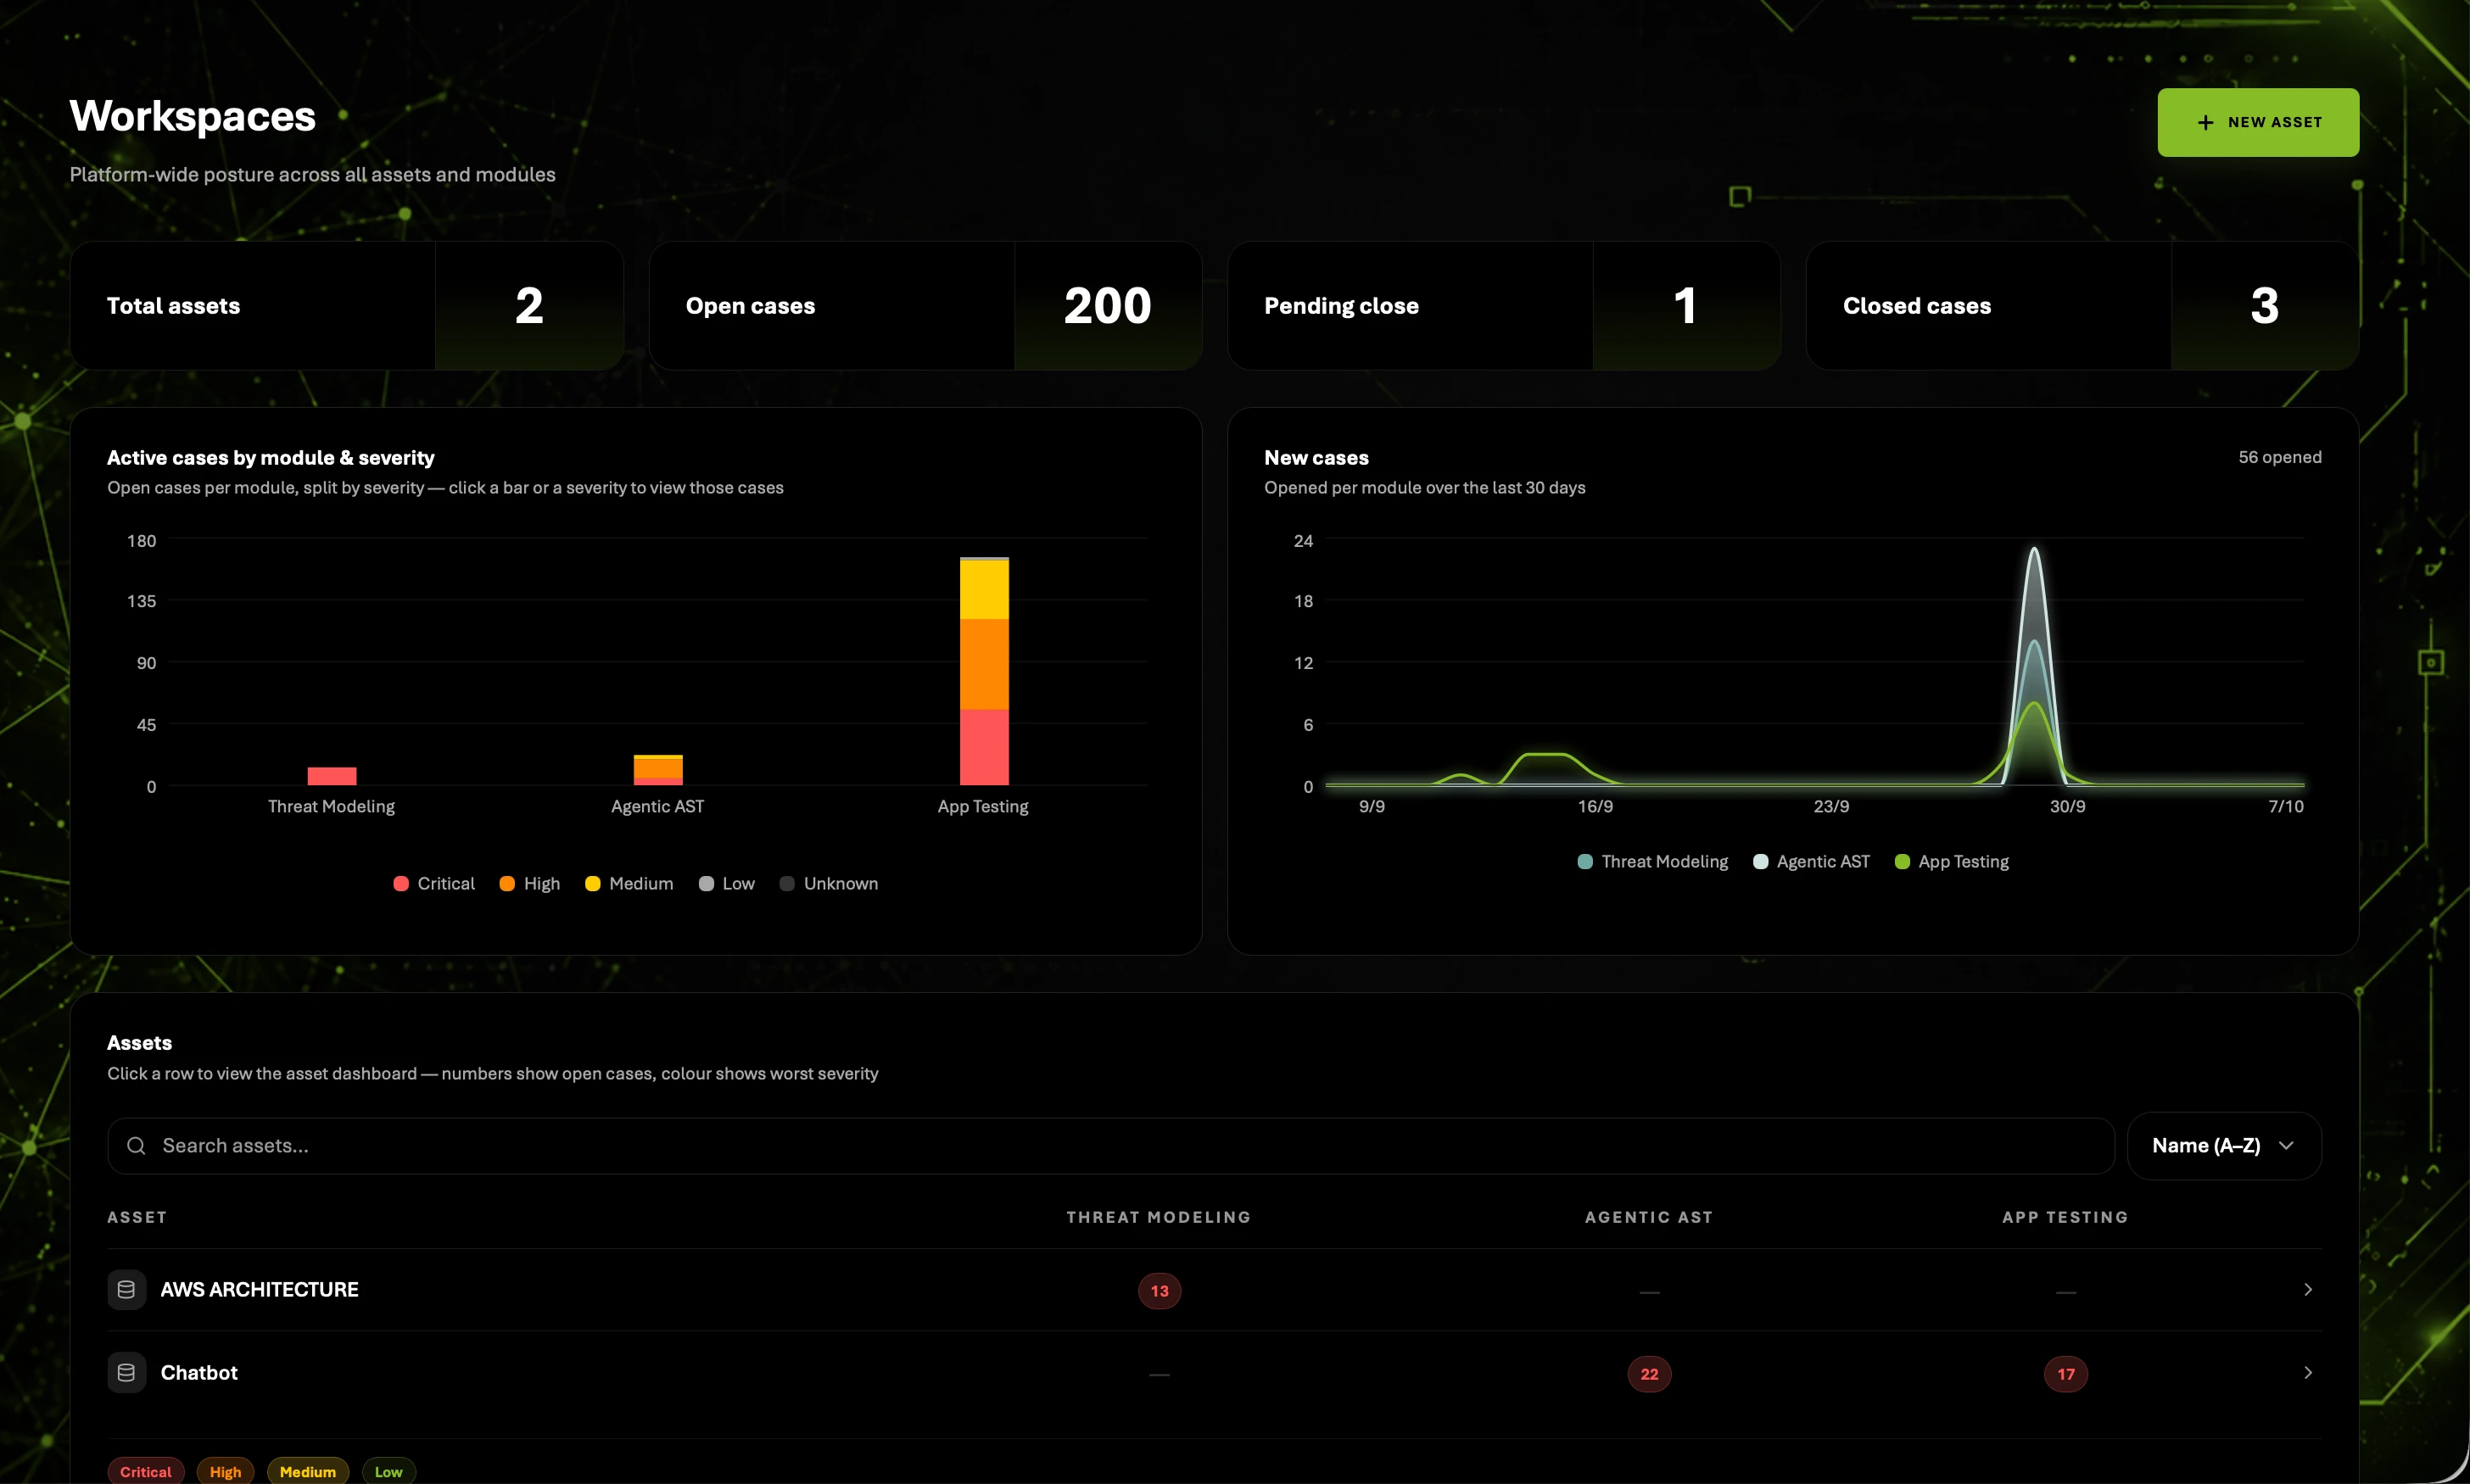Open the Pending close stat card
Screen dimensions: 2470x1484
(x=1504, y=306)
